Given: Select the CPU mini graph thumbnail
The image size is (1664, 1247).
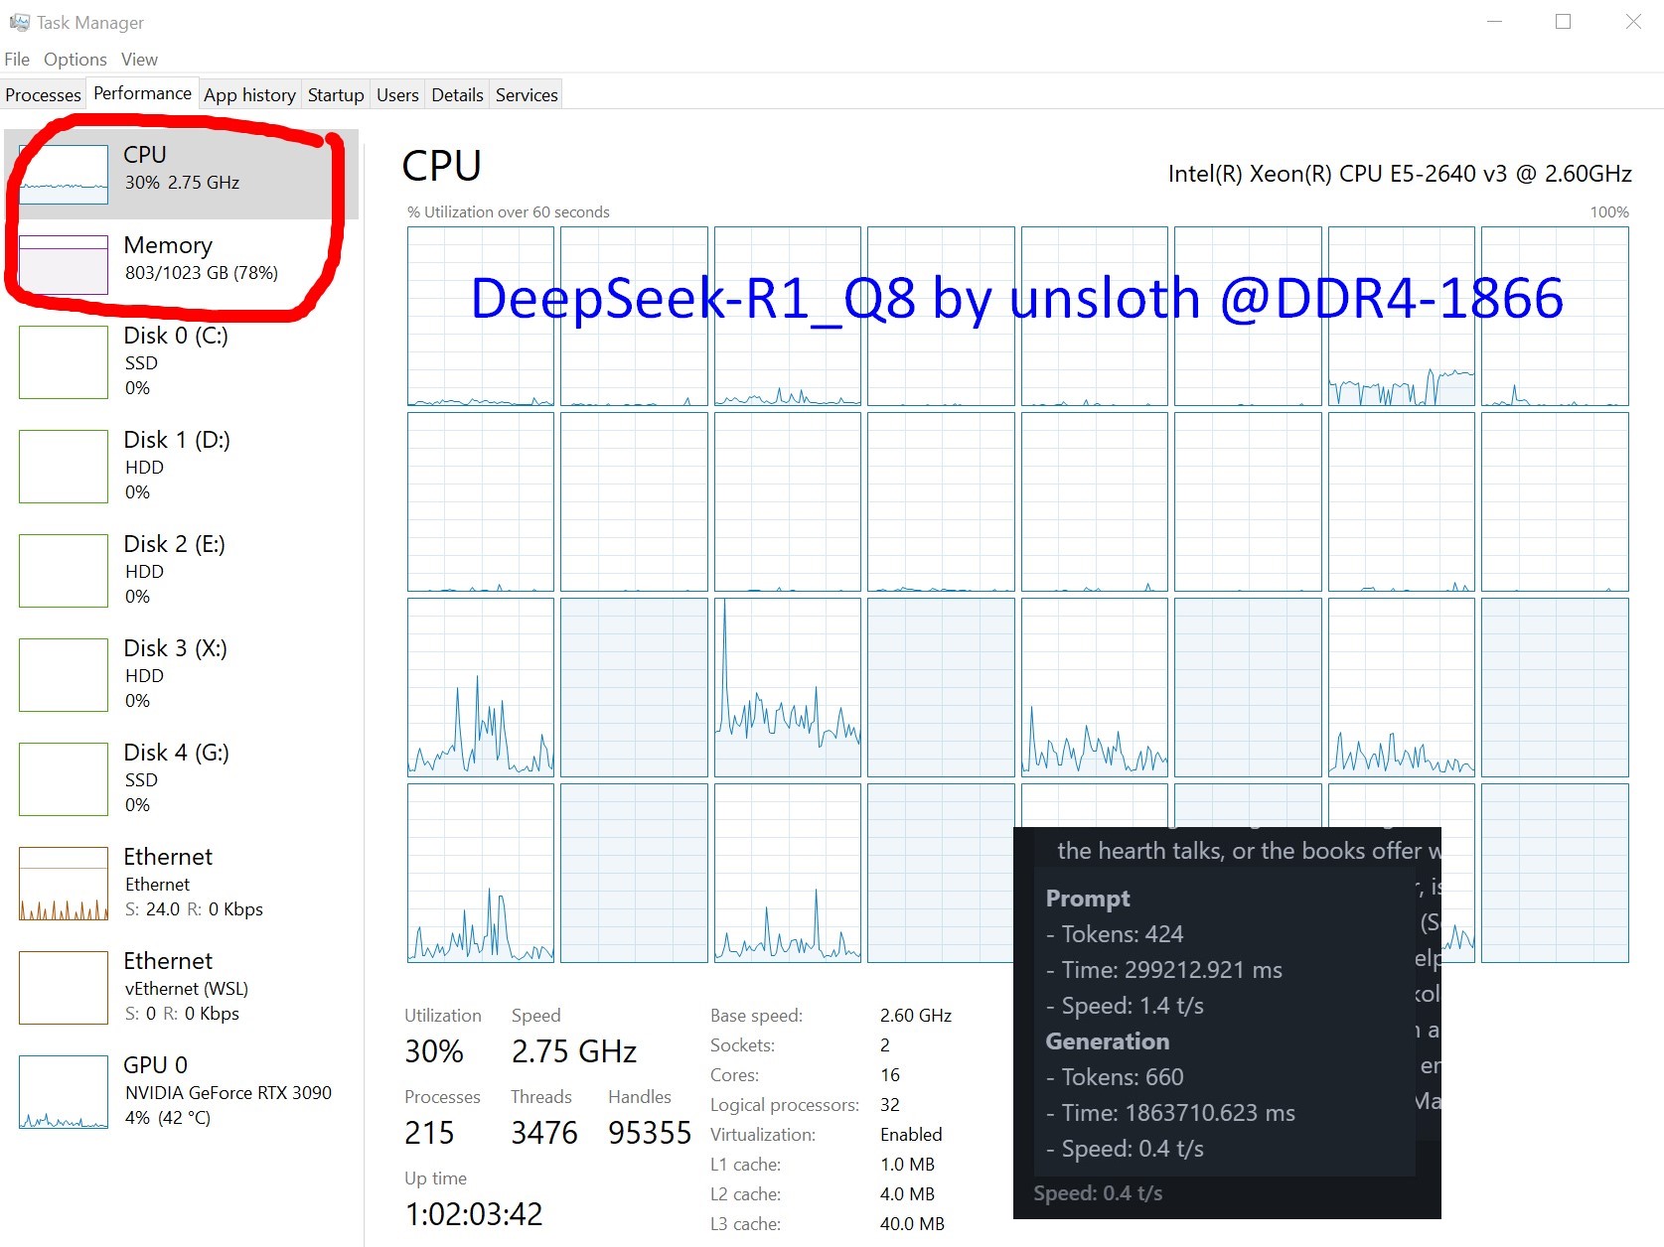Looking at the screenshot, I should click(x=64, y=175).
